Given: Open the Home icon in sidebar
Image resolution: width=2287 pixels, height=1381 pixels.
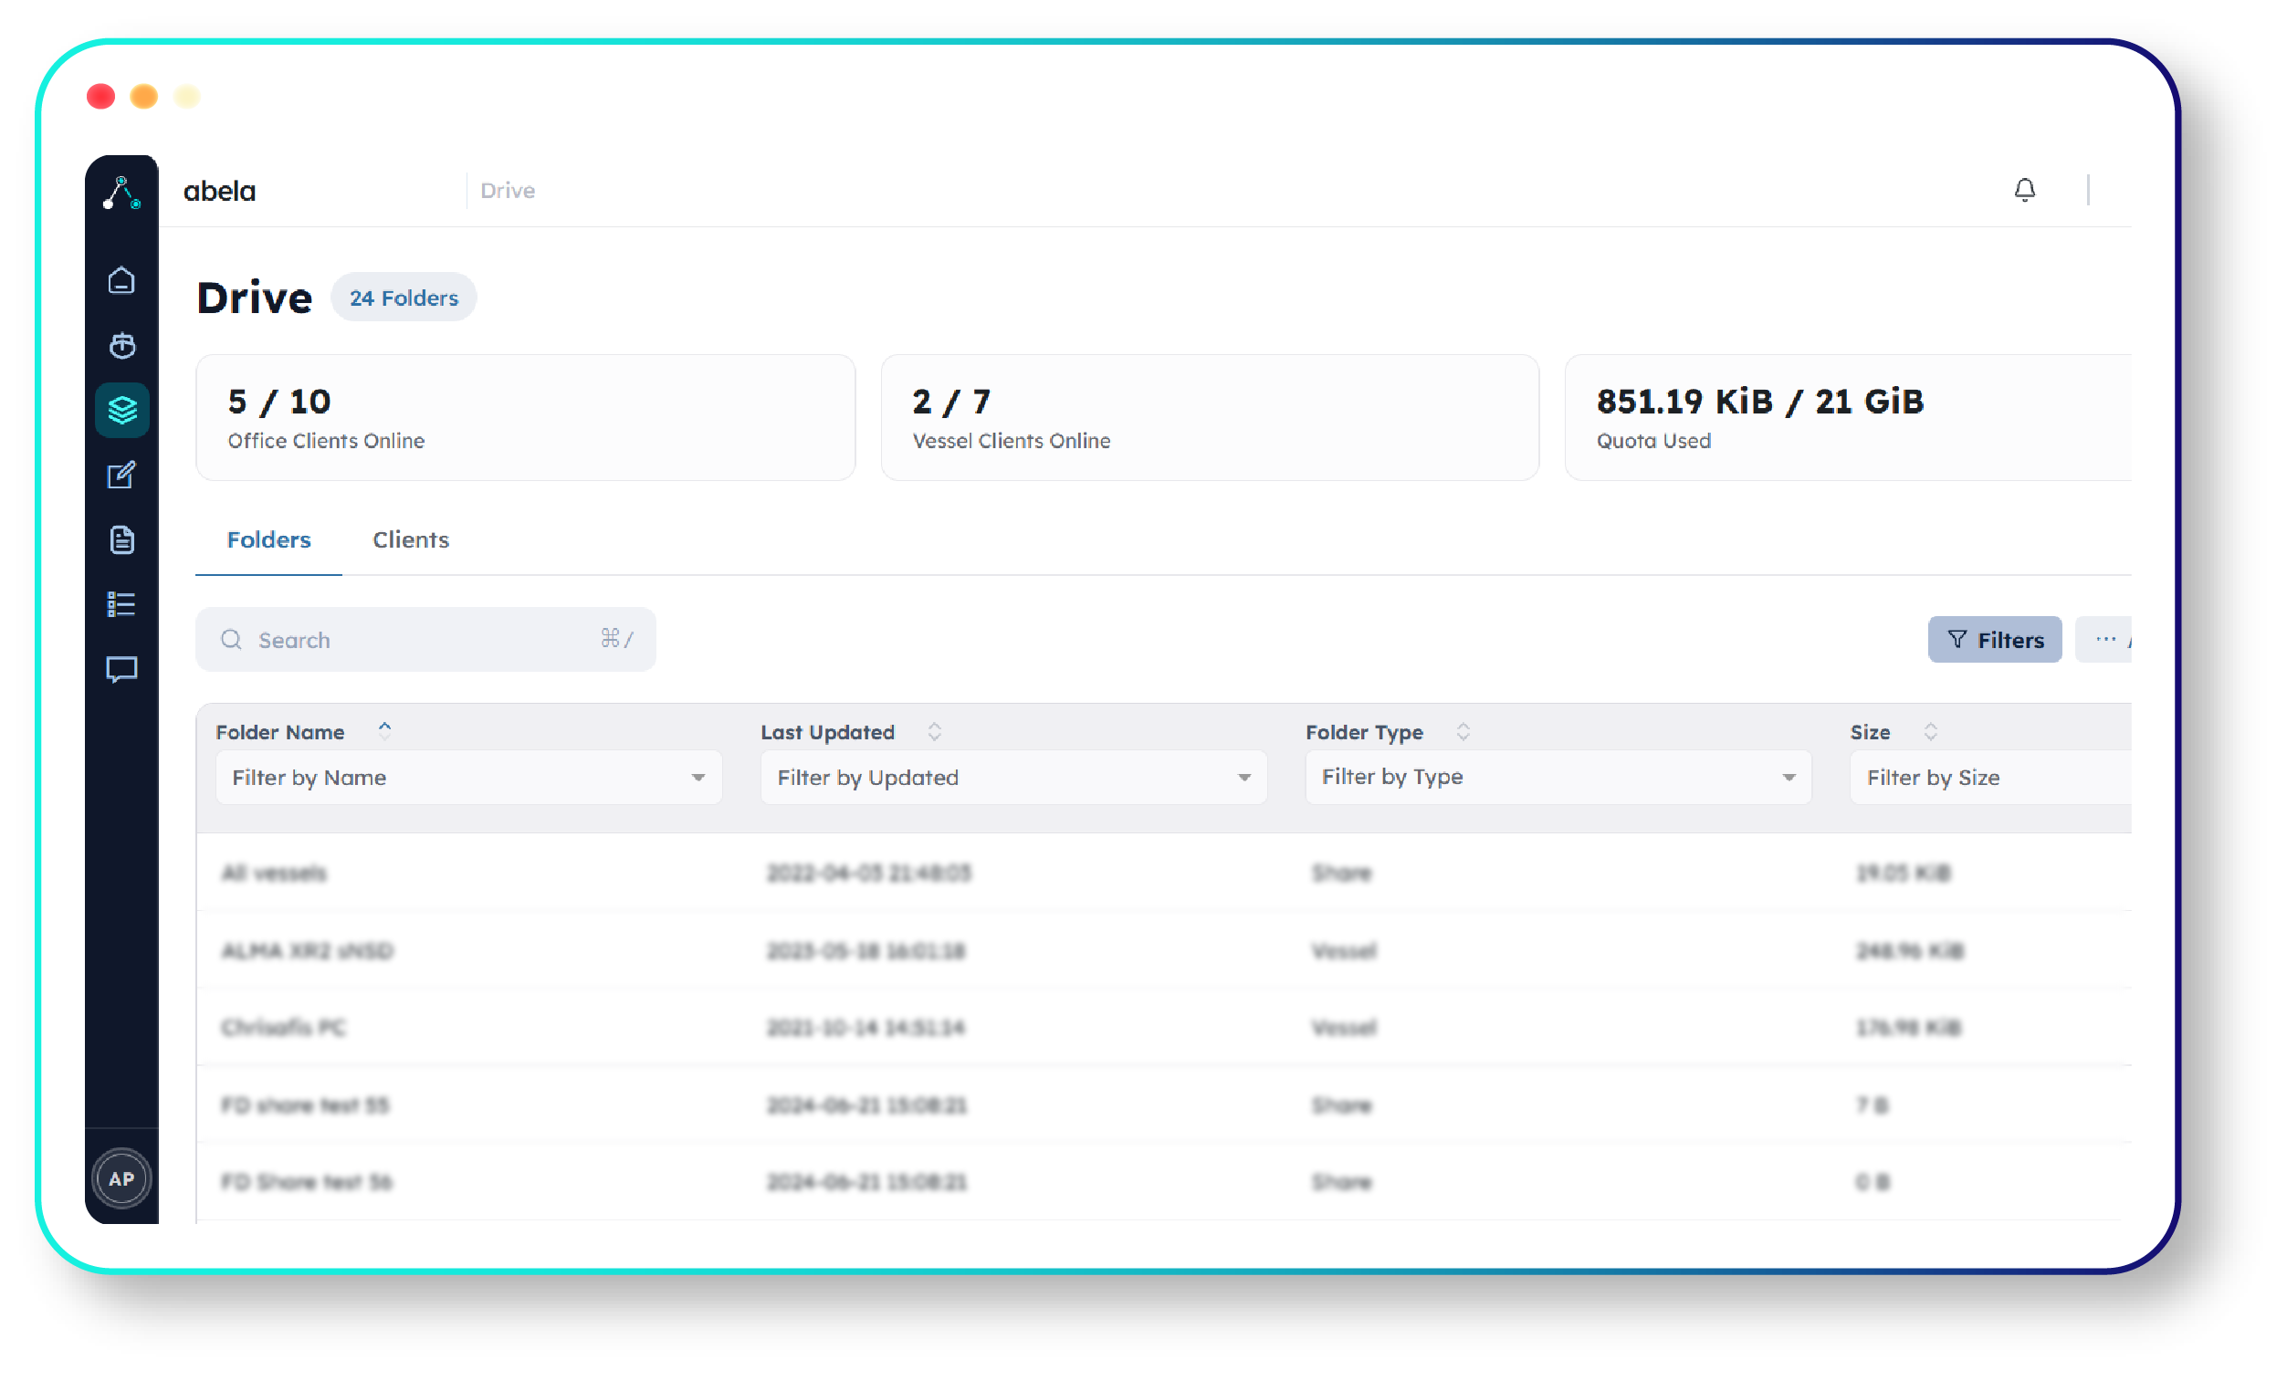Looking at the screenshot, I should 121,280.
